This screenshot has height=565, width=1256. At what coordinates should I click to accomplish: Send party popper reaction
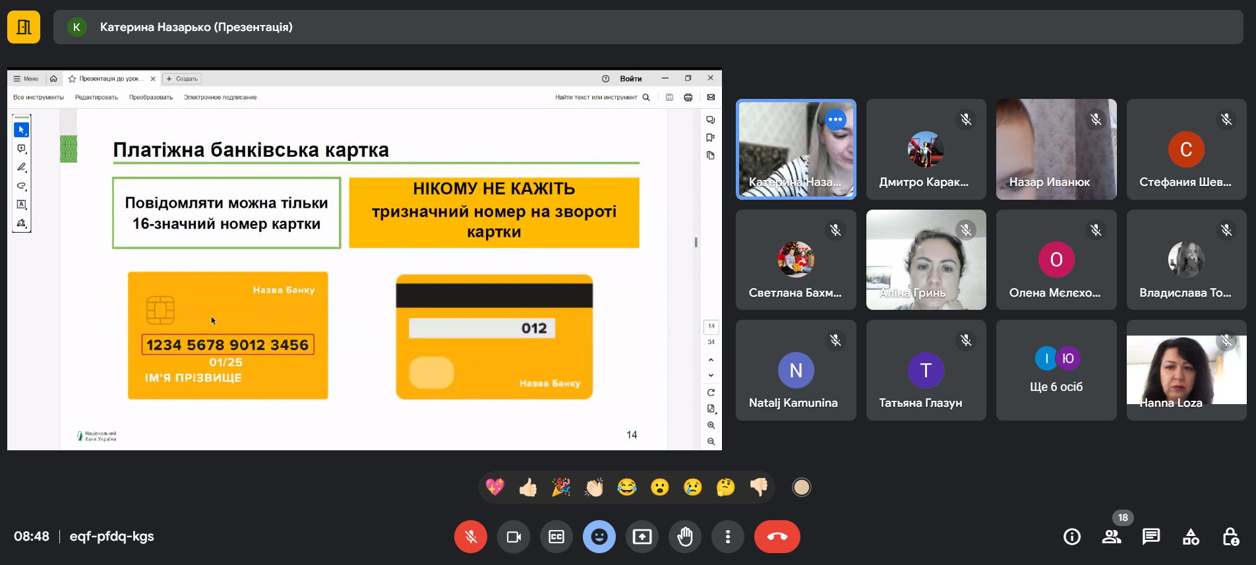point(561,487)
